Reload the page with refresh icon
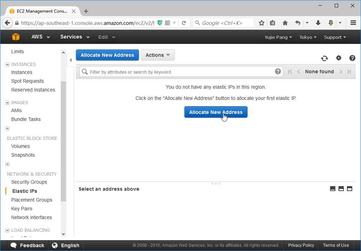361x251 pixels. (x=184, y=23)
